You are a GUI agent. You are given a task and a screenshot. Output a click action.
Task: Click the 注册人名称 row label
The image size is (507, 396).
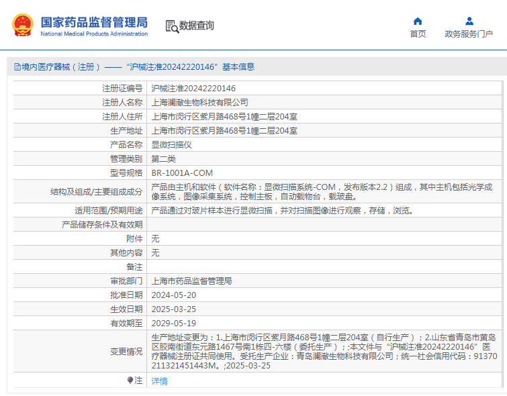click(122, 103)
